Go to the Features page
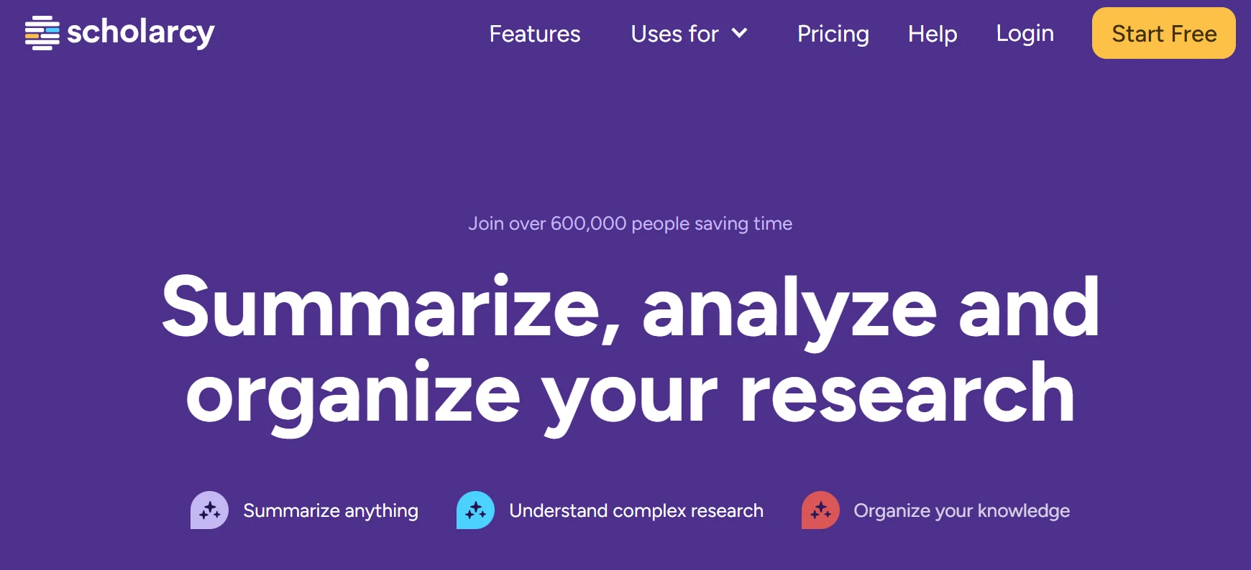 coord(535,34)
